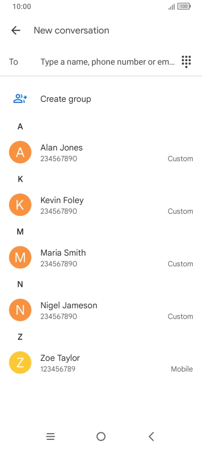Viewport: 202px width, 450px height.
Task: Pick contact Alan Jones
Action: pos(101,152)
